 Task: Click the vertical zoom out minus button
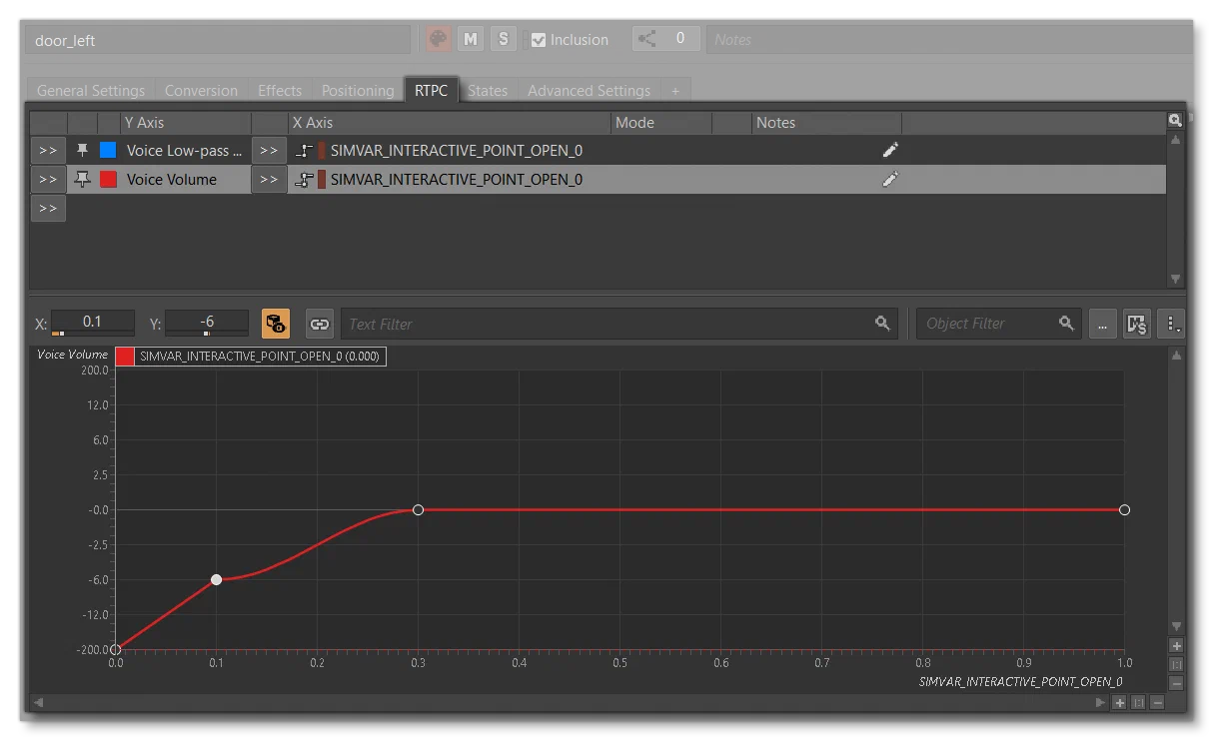(1176, 683)
